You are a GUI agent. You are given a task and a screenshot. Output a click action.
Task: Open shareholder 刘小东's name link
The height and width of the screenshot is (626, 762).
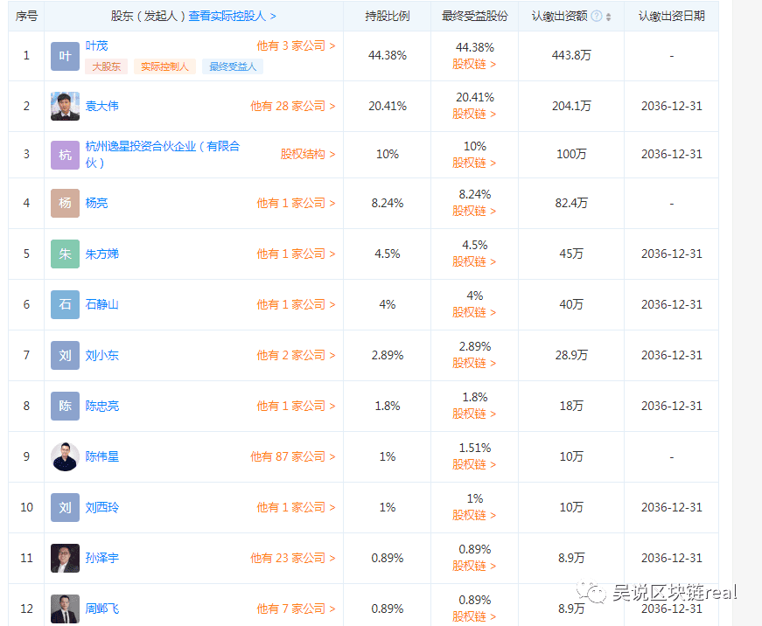102,356
